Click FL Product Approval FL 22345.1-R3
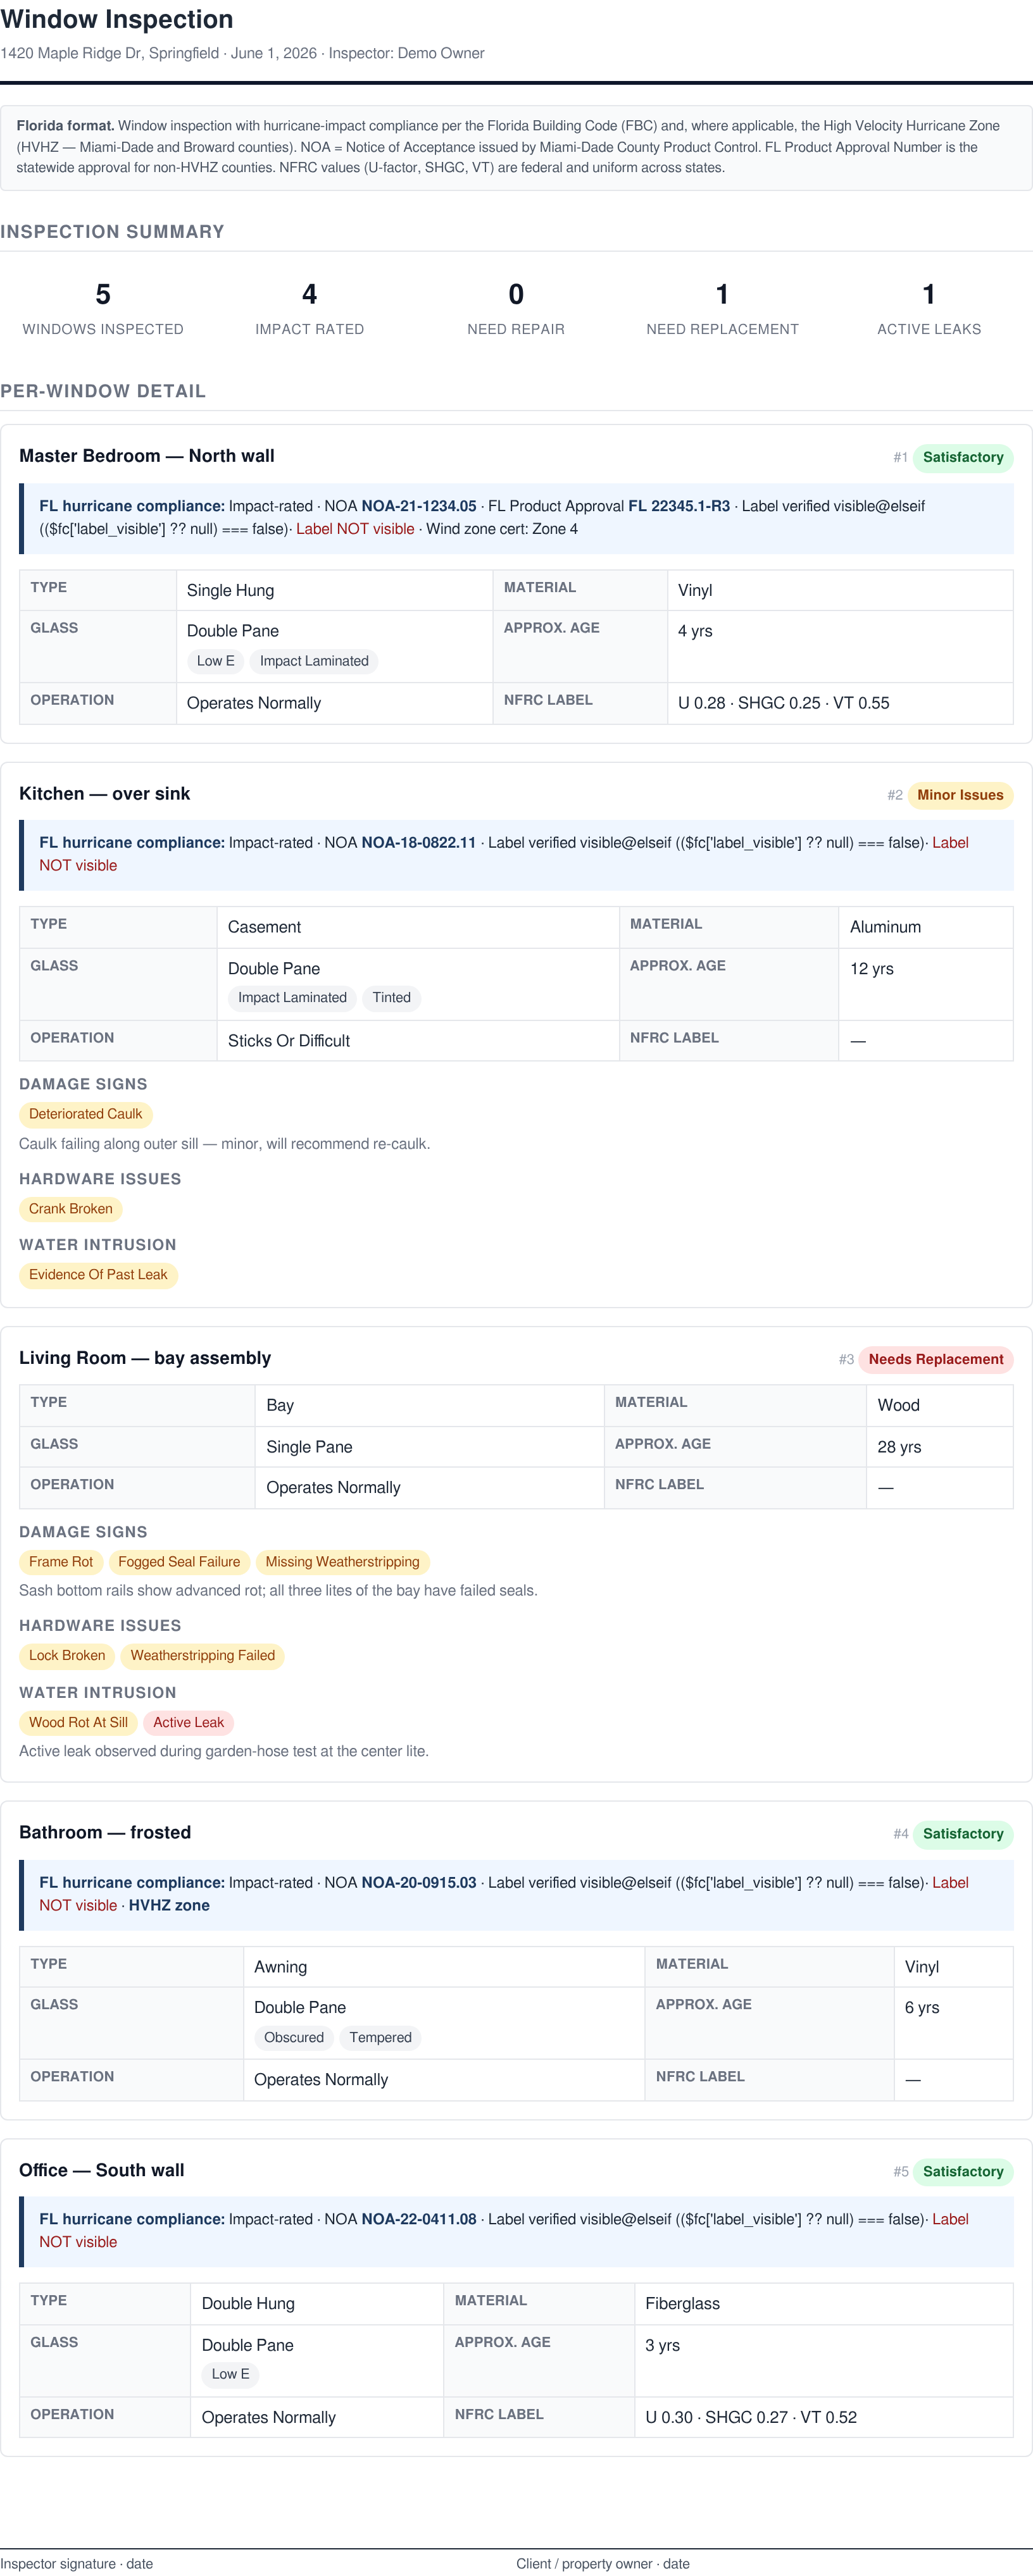1033x2576 pixels. point(608,506)
